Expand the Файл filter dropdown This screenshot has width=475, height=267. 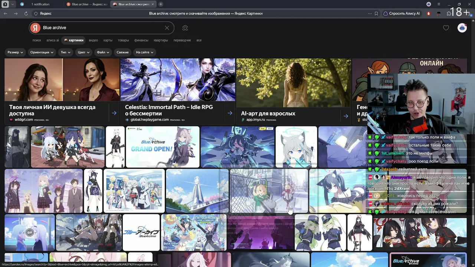[103, 52]
